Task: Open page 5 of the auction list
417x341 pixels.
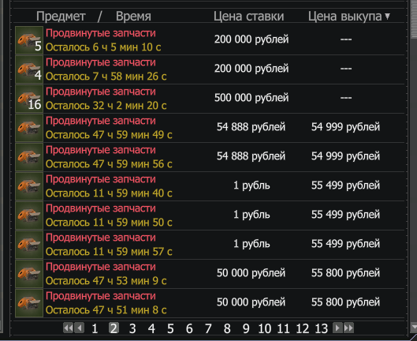Action: tap(170, 328)
